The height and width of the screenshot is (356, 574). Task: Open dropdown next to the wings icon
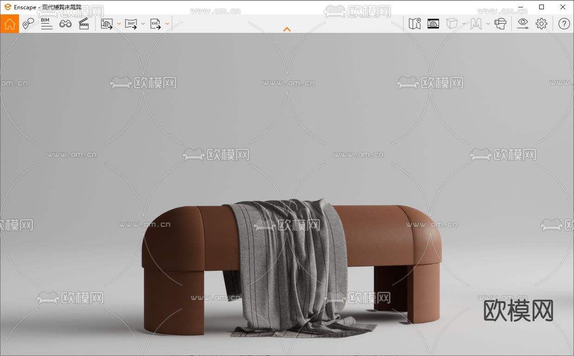pyautogui.click(x=488, y=24)
